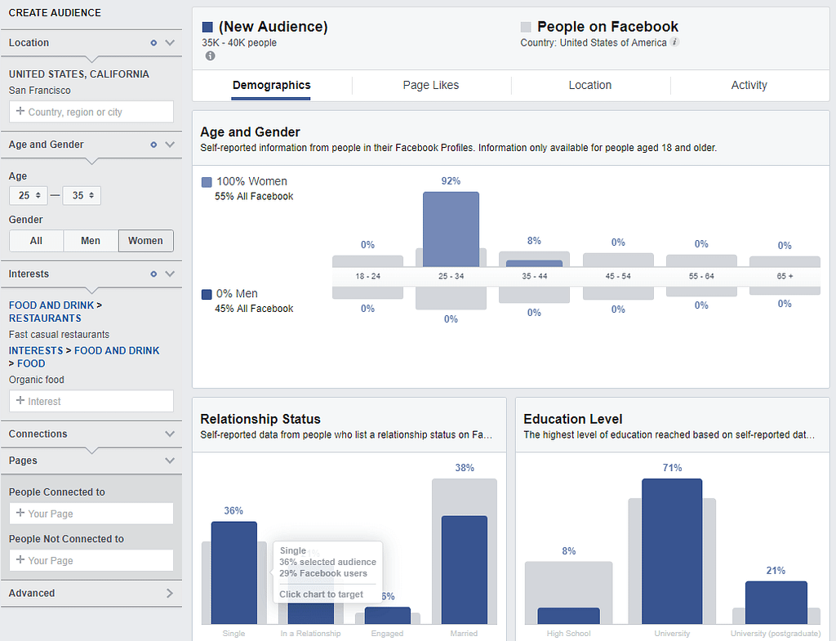
Task: Collapse the Location section chevron
Action: click(170, 42)
